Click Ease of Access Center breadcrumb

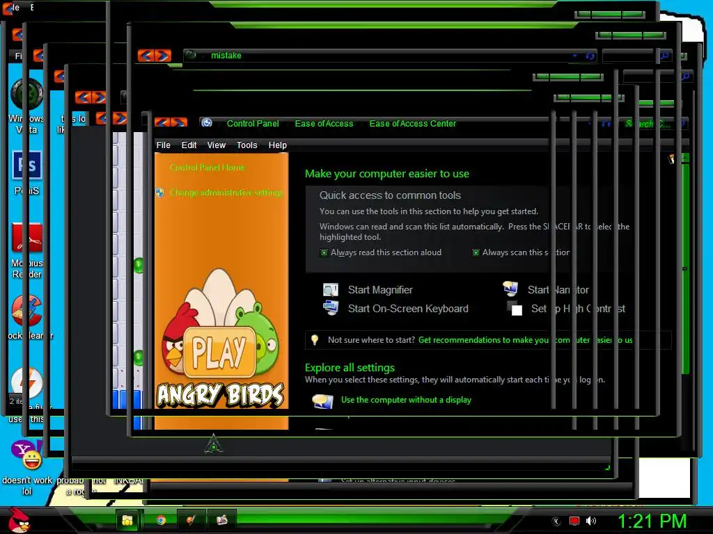coord(412,124)
